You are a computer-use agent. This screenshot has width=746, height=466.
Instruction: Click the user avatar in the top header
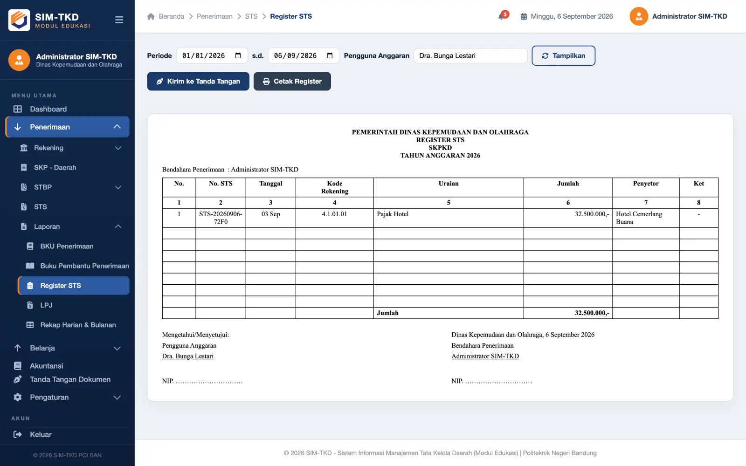click(x=639, y=16)
